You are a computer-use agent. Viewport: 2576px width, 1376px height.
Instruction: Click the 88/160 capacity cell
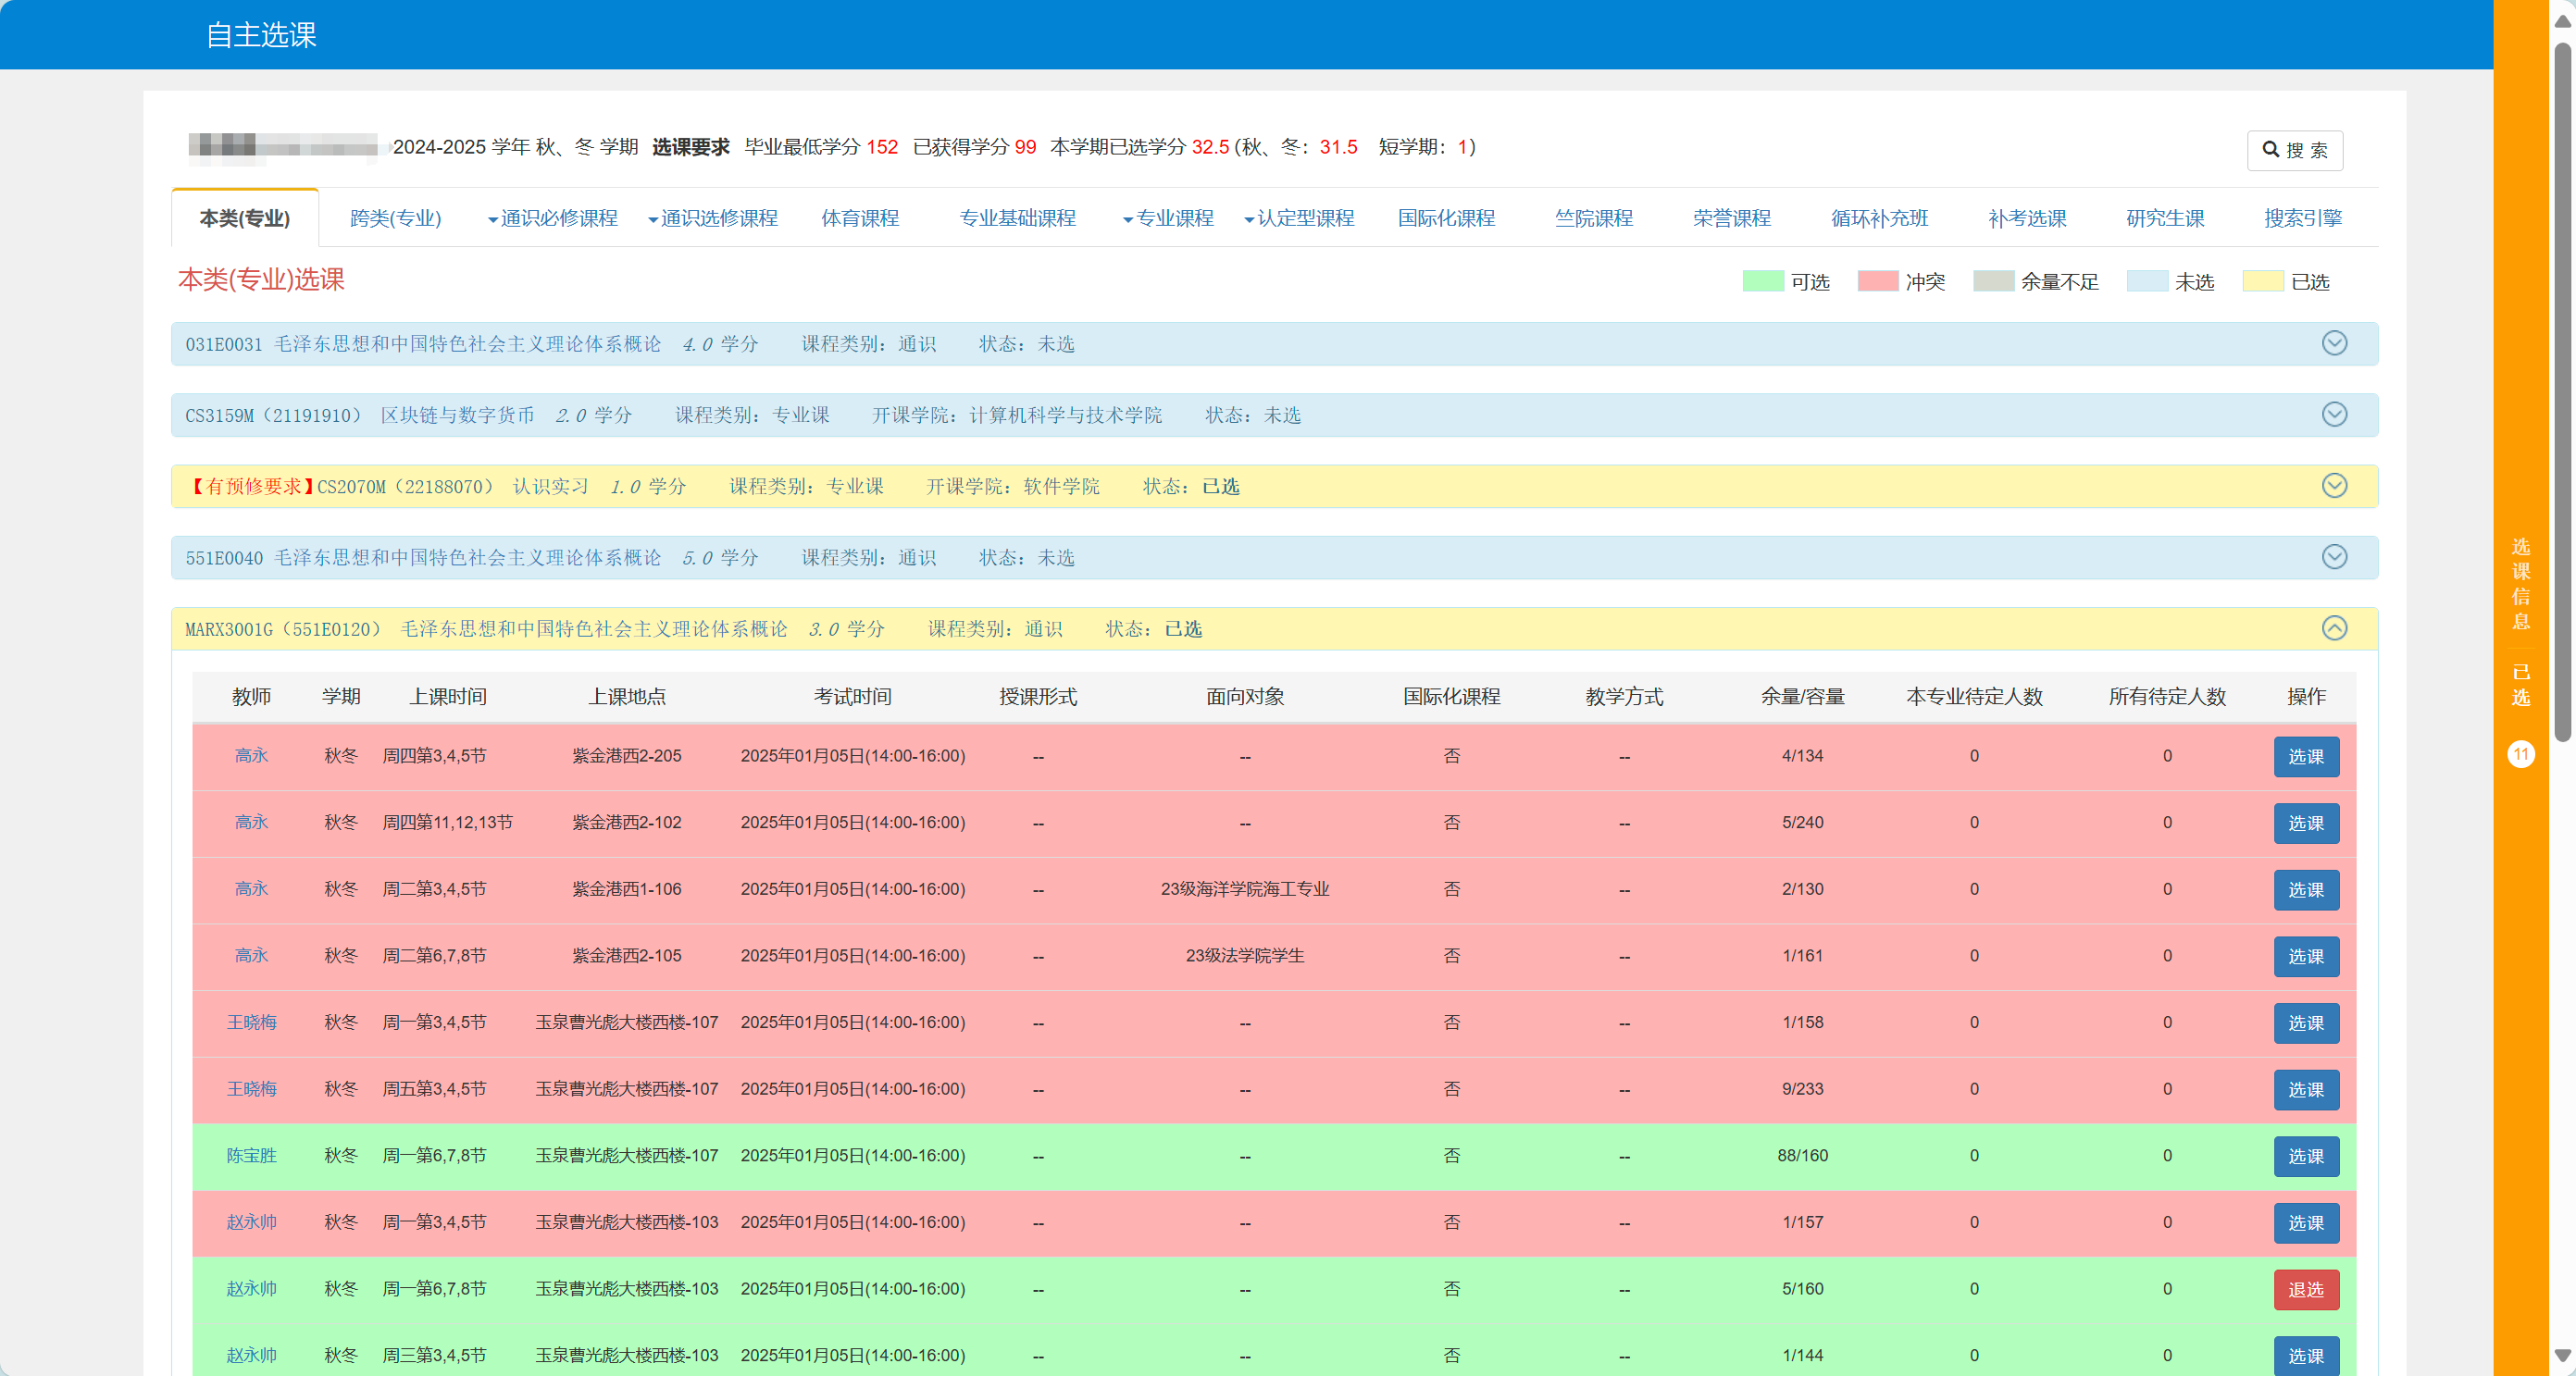click(1802, 1156)
